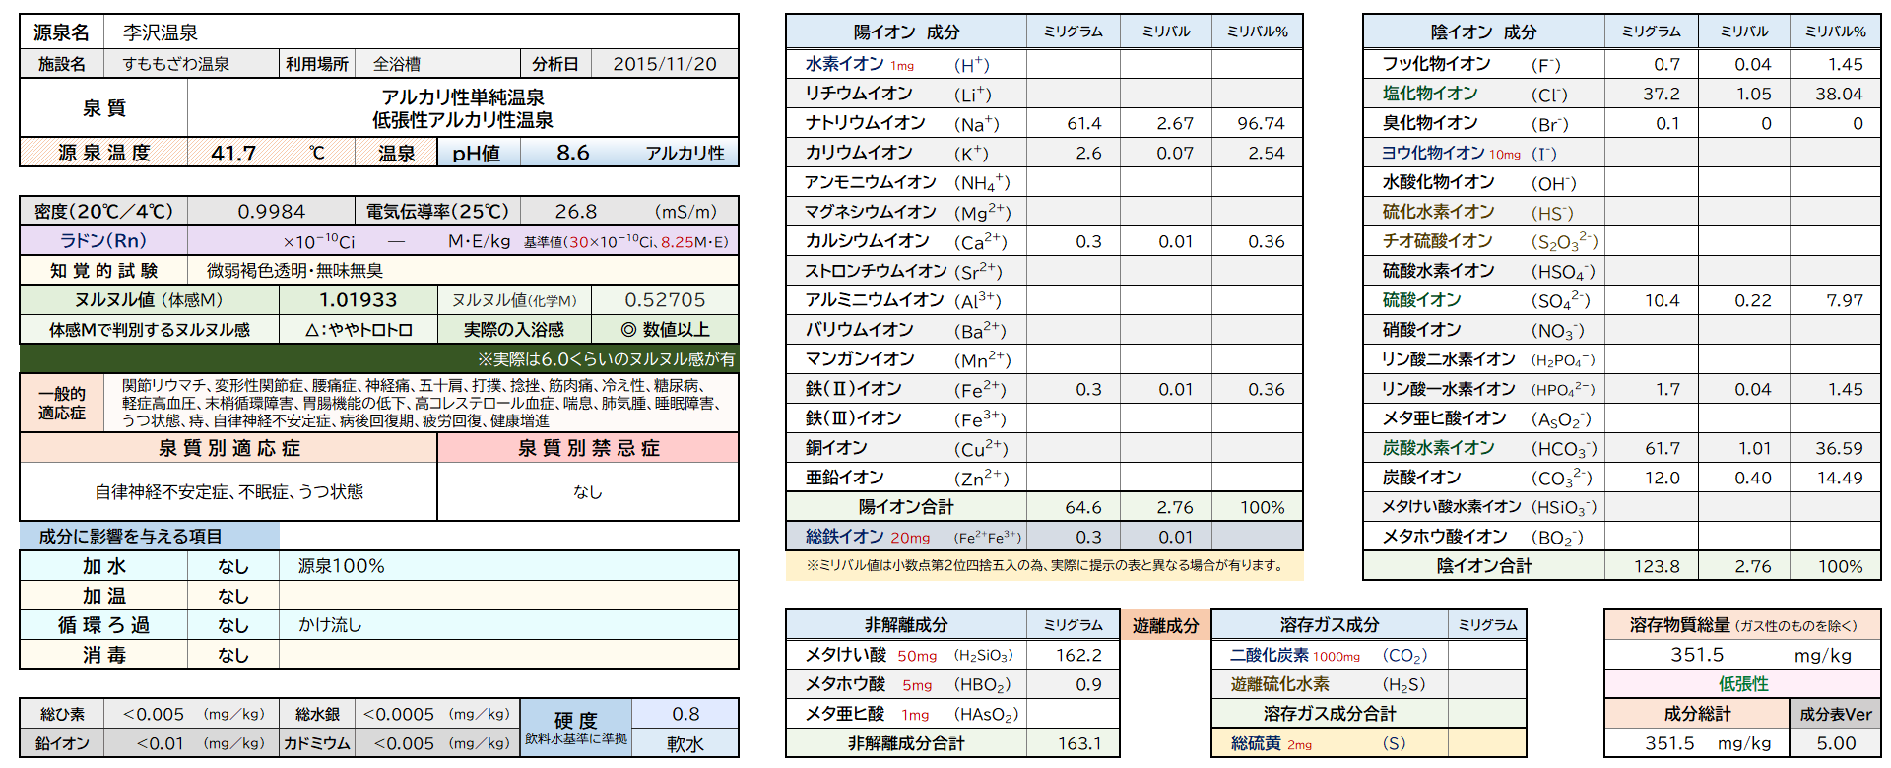The height and width of the screenshot is (768, 1891).
Task: Click the ヌルヌル値 体感M value 1.01933
Action: click(358, 300)
